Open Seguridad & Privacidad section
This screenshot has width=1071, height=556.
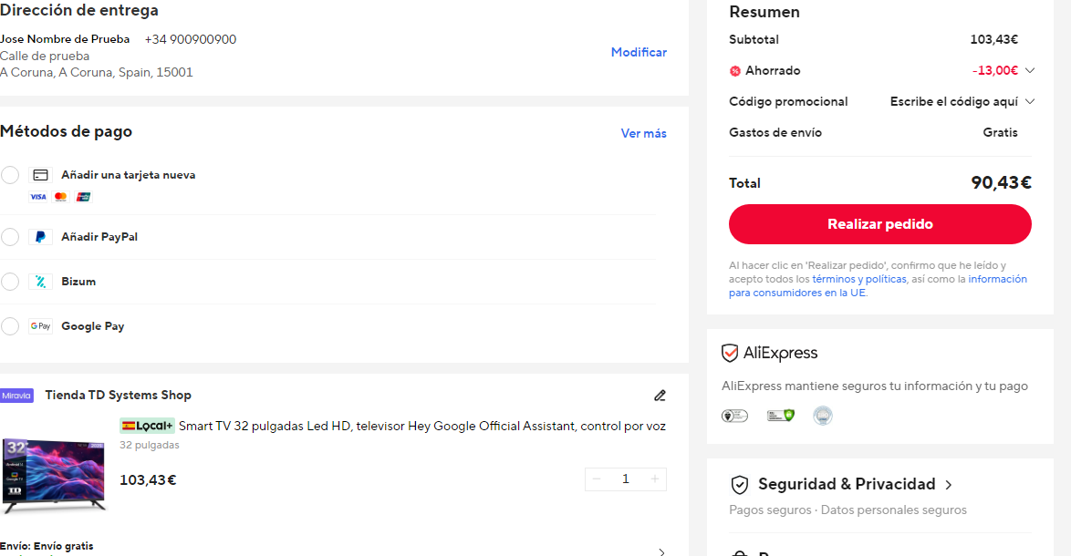tap(847, 484)
